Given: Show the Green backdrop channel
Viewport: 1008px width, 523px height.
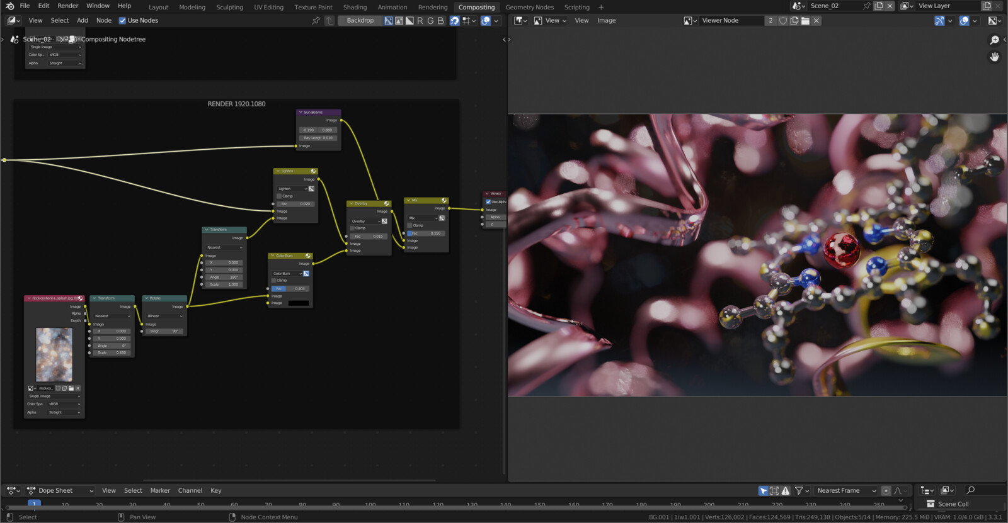Looking at the screenshot, I should coord(430,21).
